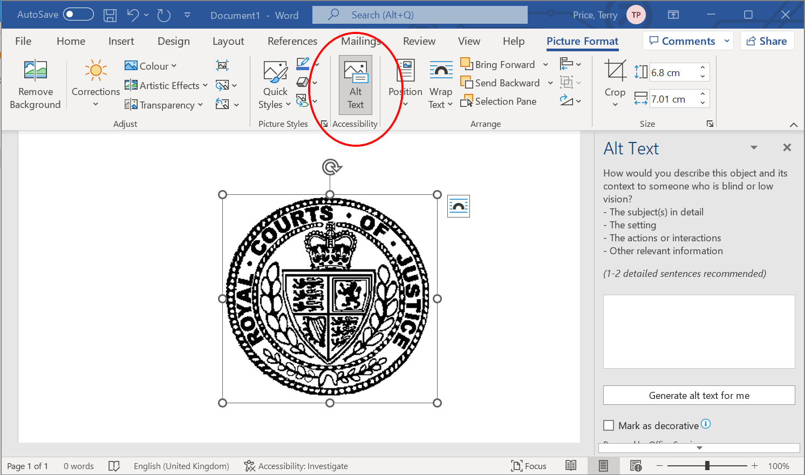The image size is (805, 475).
Task: Click the Mark as decorative info icon
Action: (x=706, y=424)
